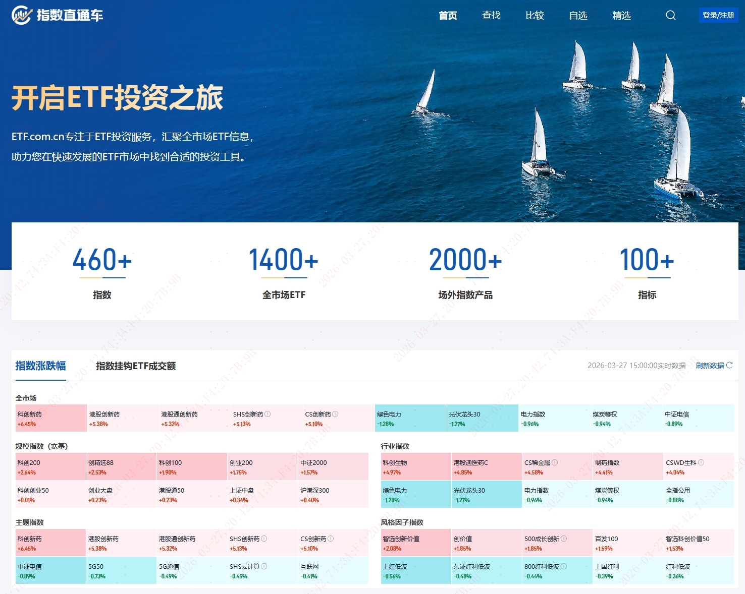Image resolution: width=745 pixels, height=594 pixels.
Task: Select the 绿色电力 index tile
Action: point(410,418)
